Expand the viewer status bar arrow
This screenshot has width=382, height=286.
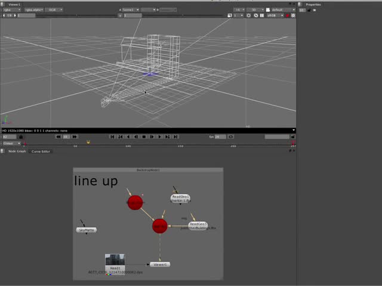pyautogui.click(x=294, y=130)
